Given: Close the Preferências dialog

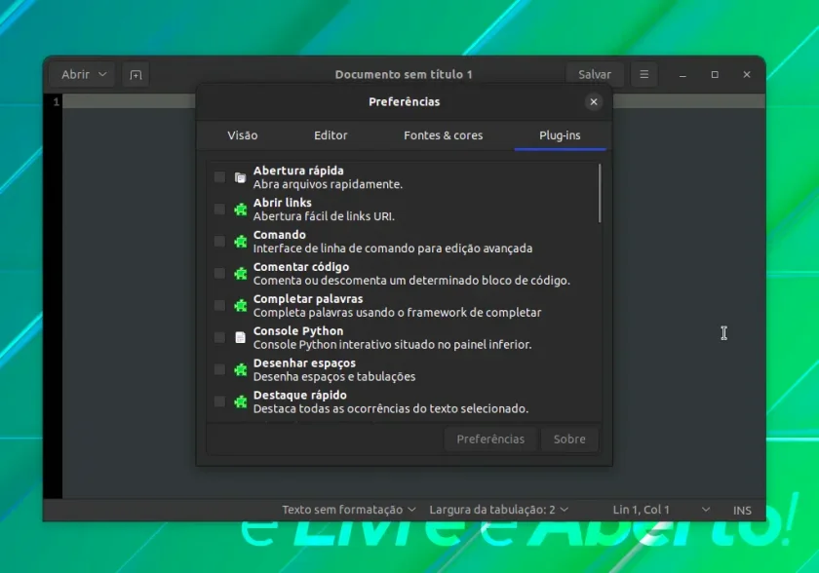Looking at the screenshot, I should click(594, 101).
